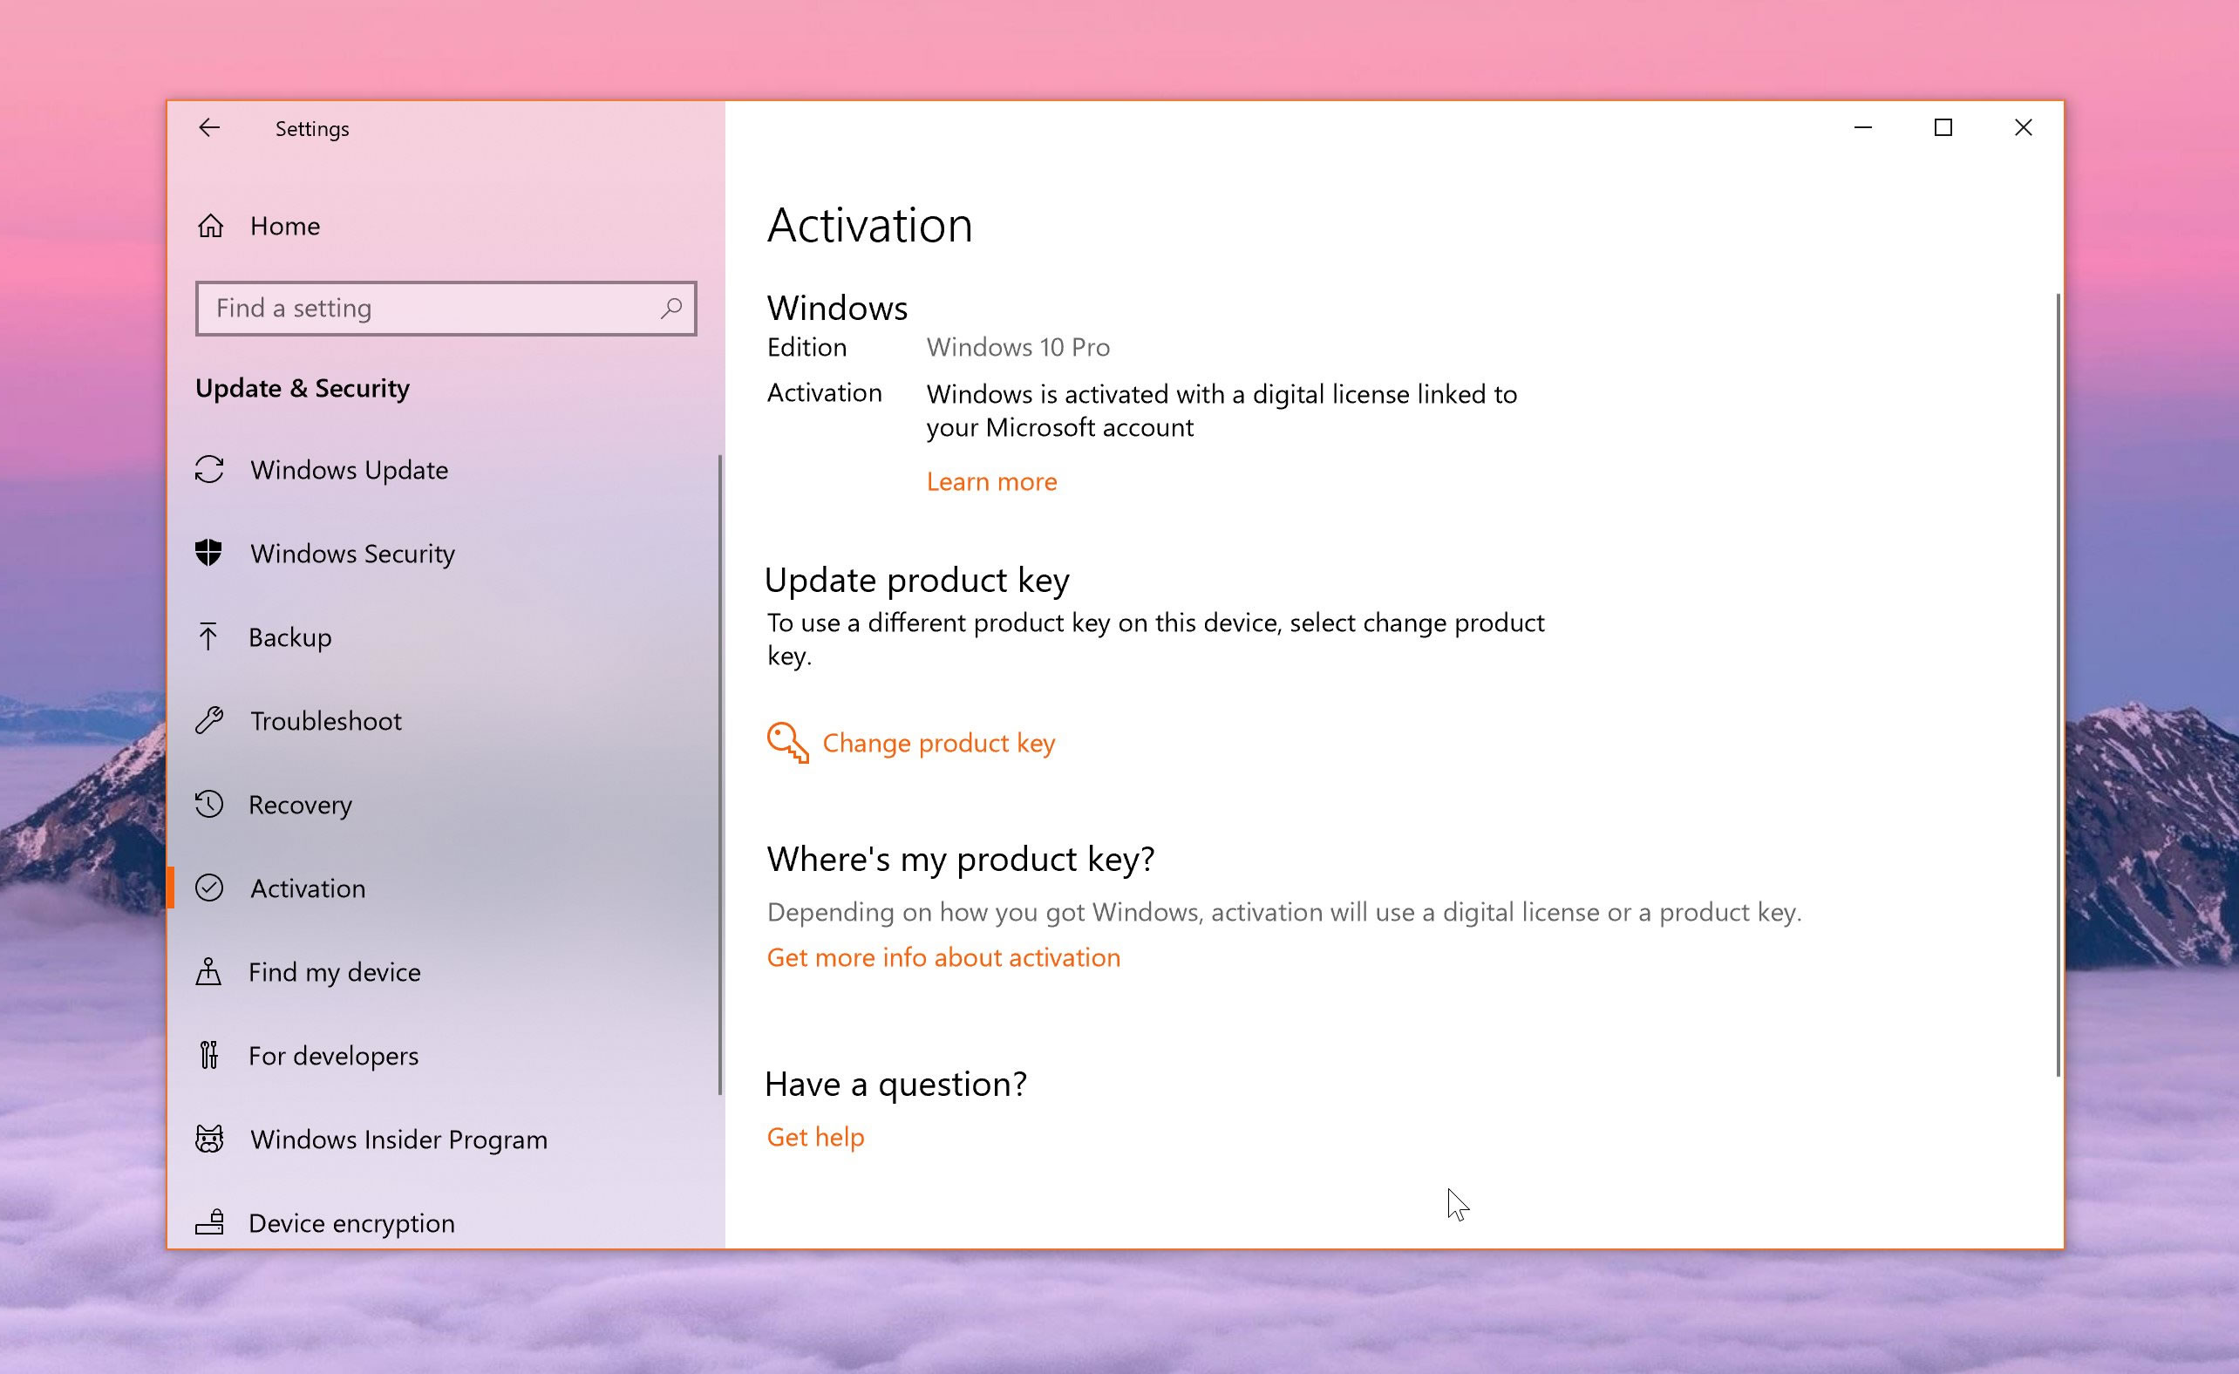The width and height of the screenshot is (2239, 1374).
Task: Click the Get help link
Action: tap(815, 1137)
